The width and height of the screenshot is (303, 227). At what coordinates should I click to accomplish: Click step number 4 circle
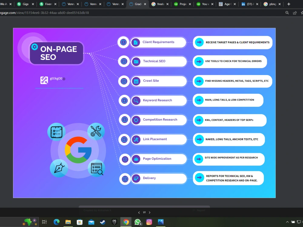(124, 100)
